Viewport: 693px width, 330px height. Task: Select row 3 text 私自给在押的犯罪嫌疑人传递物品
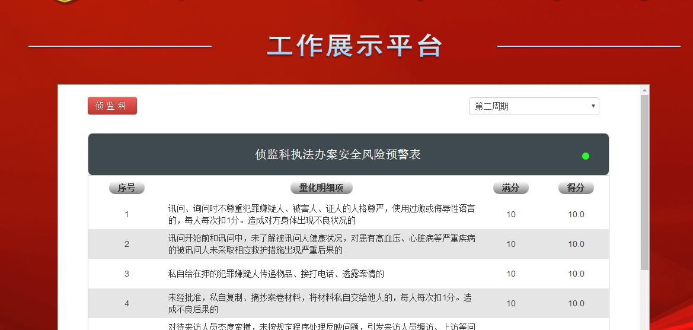click(x=276, y=274)
